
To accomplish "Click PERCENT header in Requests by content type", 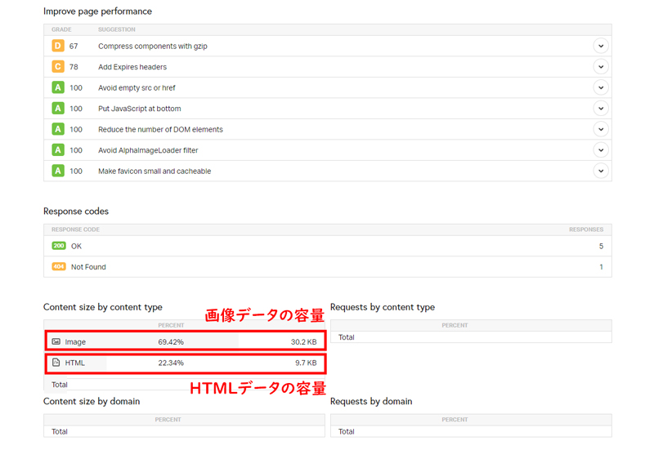I will [x=455, y=325].
